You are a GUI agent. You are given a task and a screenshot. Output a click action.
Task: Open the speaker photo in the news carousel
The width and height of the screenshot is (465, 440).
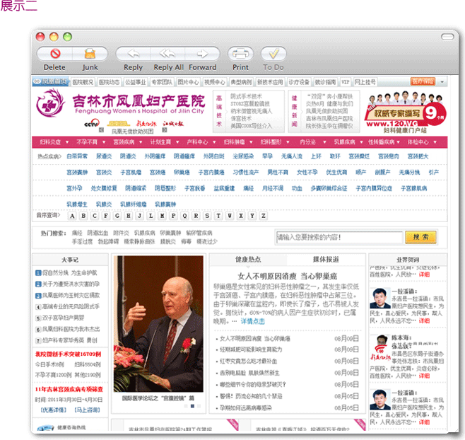(159, 323)
